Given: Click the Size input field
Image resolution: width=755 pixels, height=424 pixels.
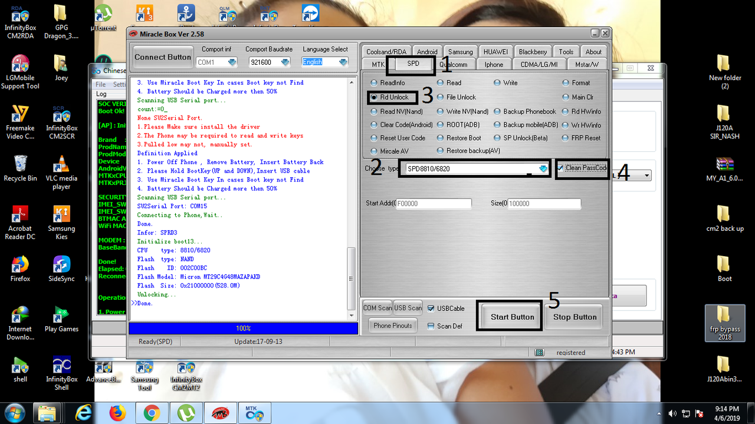Looking at the screenshot, I should 543,204.
